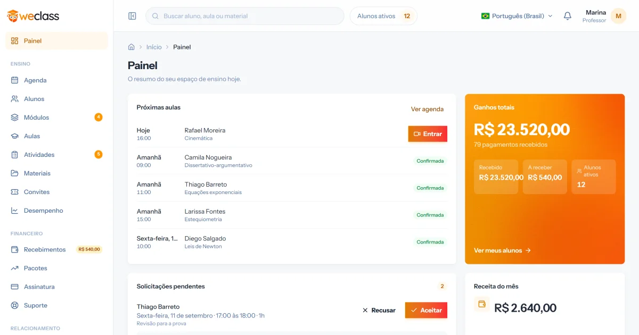This screenshot has width=639, height=335.
Task: Click Diego Salgado's Confirmada status badge
Action: pos(430,242)
